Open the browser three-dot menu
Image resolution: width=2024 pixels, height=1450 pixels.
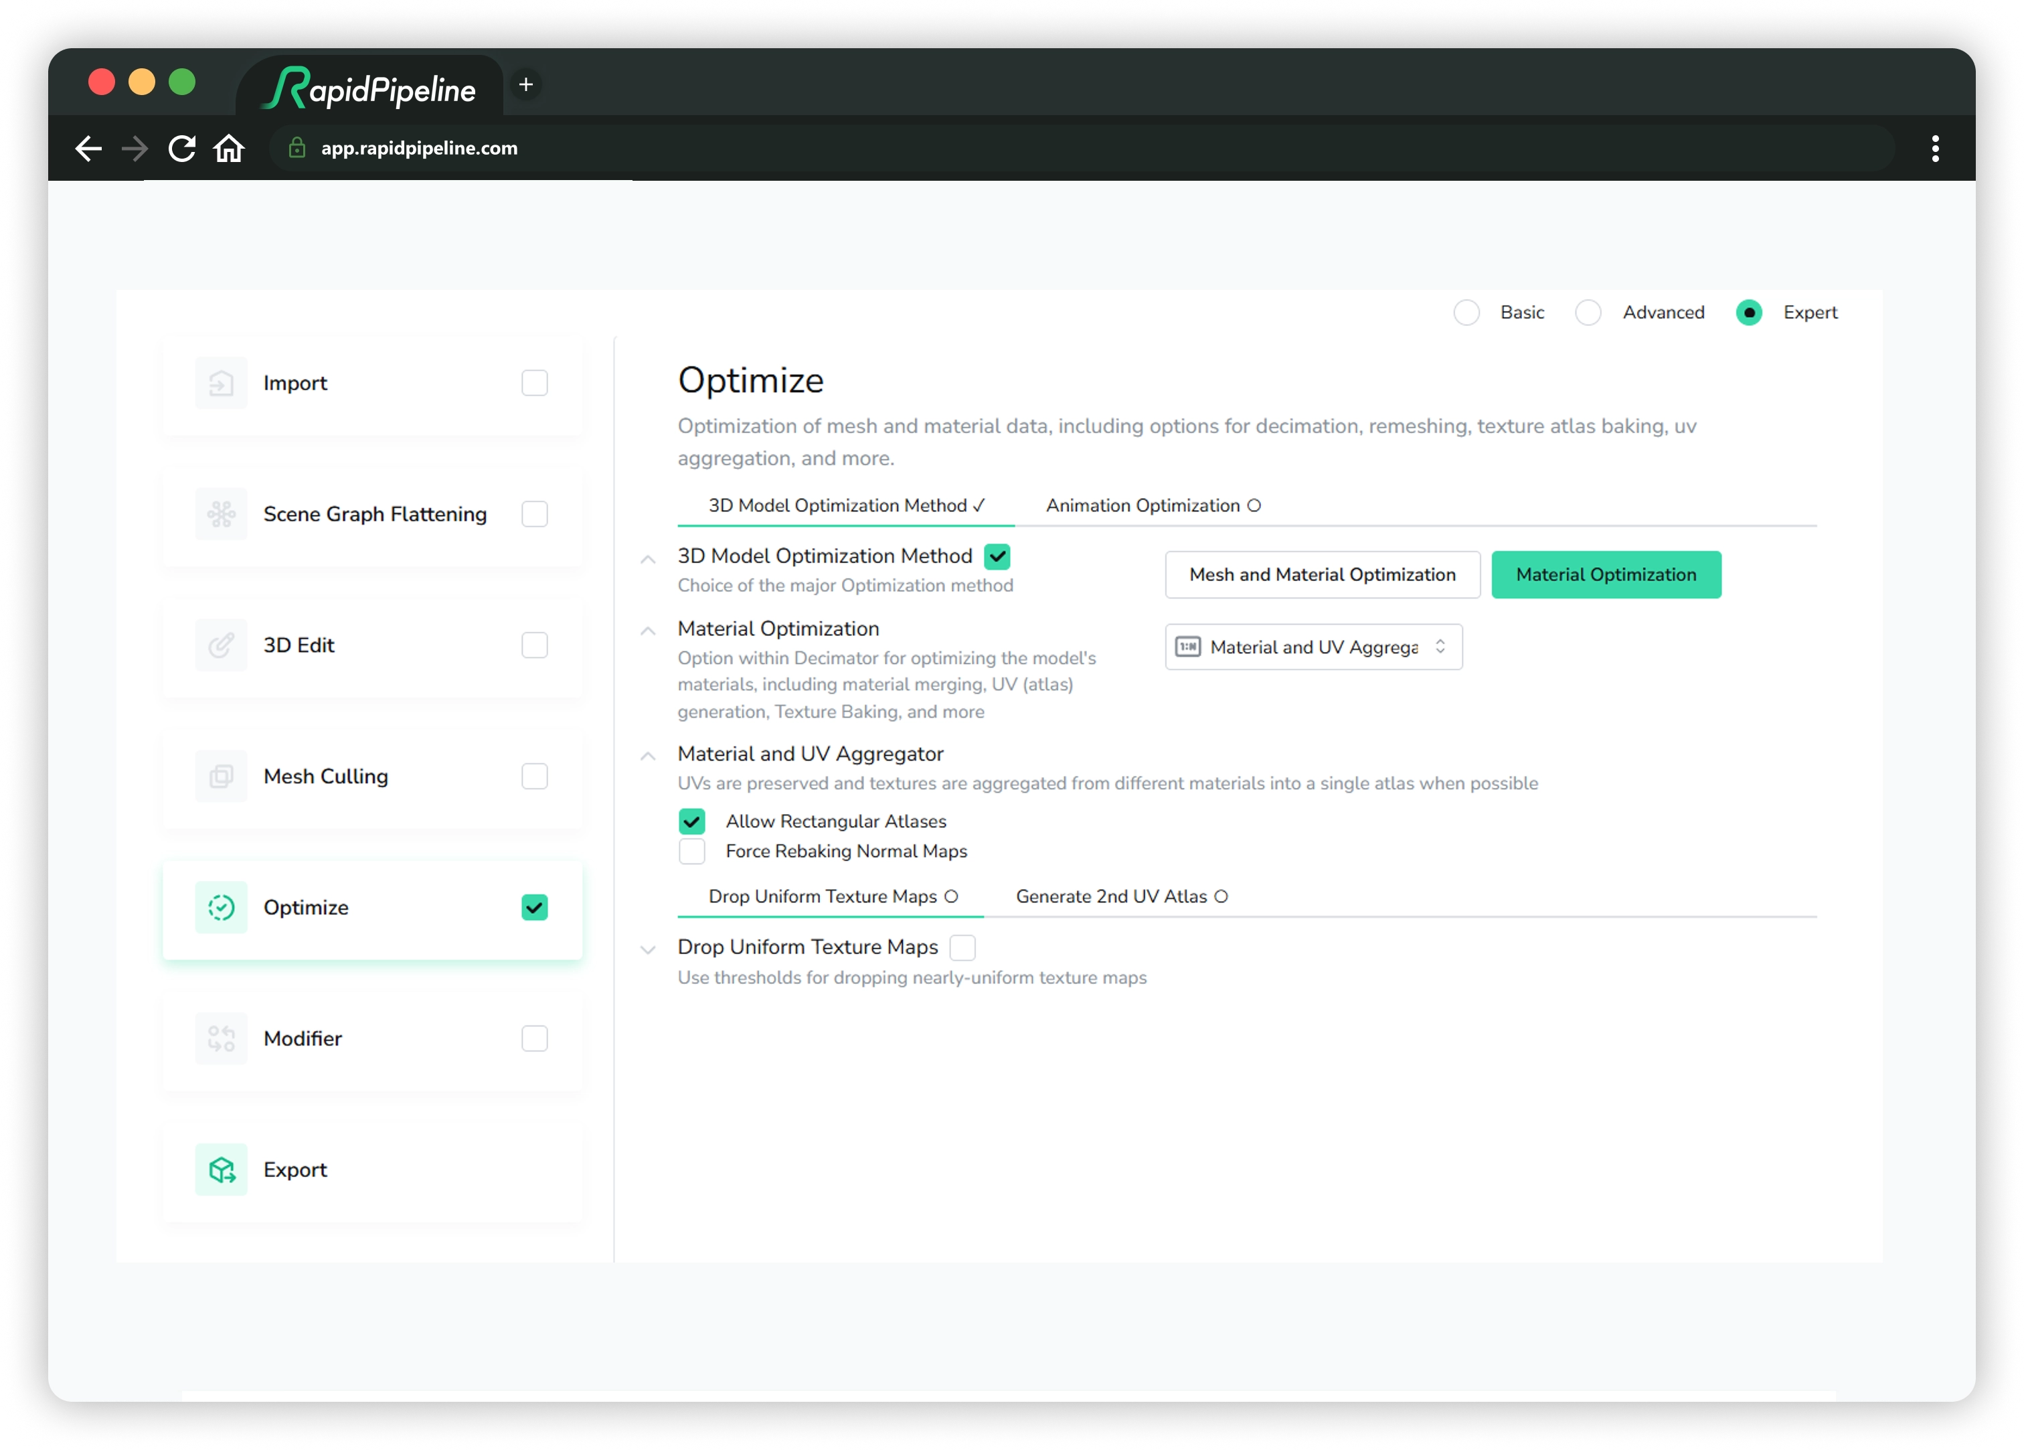tap(1936, 148)
